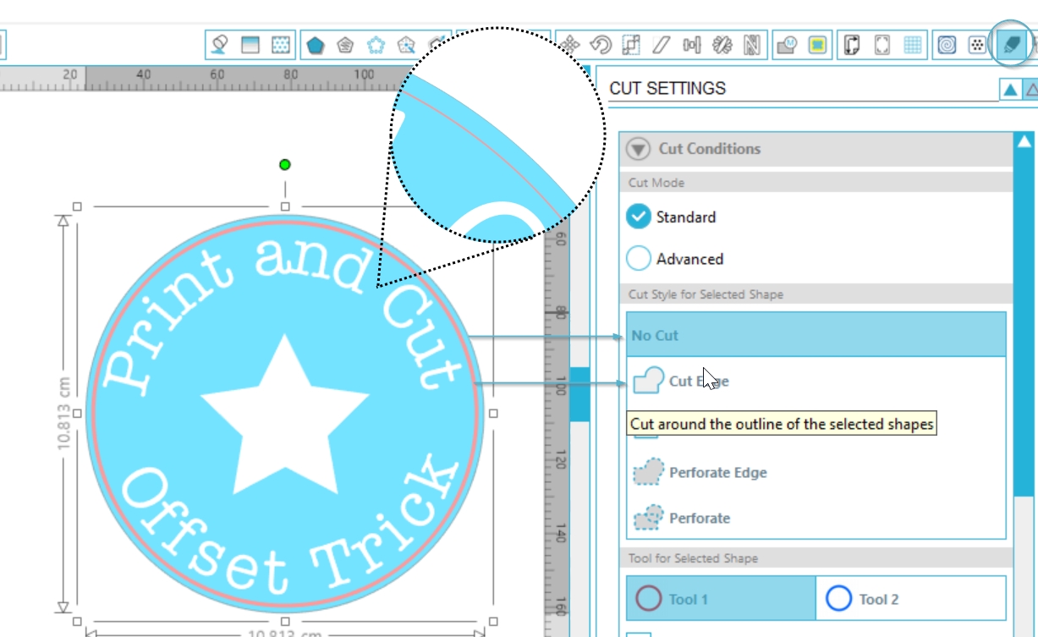Select the No Cut style

(x=816, y=335)
